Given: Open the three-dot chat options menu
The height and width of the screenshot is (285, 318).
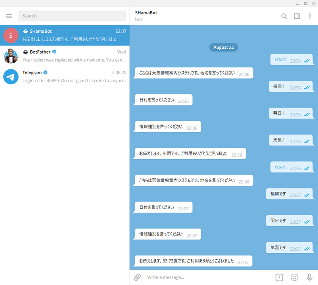Looking at the screenshot, I should tap(310, 16).
